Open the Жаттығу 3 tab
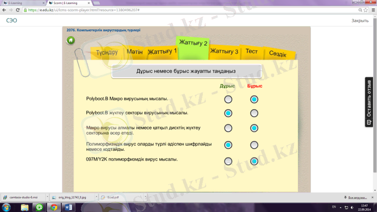This screenshot has width=377, height=212. [224, 51]
